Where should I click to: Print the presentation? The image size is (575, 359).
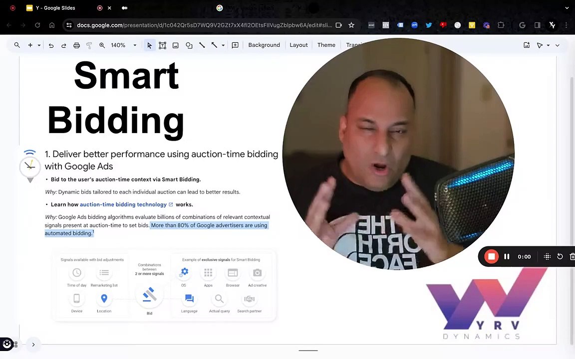[76, 45]
